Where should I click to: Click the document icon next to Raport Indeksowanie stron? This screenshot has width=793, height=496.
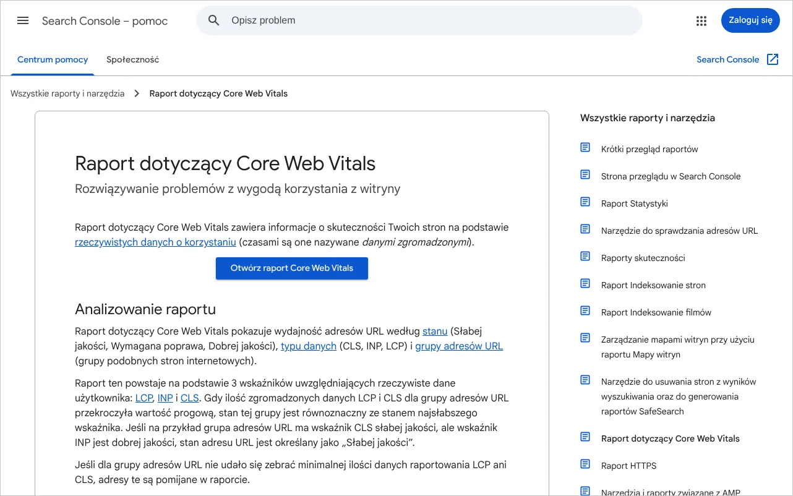(585, 283)
